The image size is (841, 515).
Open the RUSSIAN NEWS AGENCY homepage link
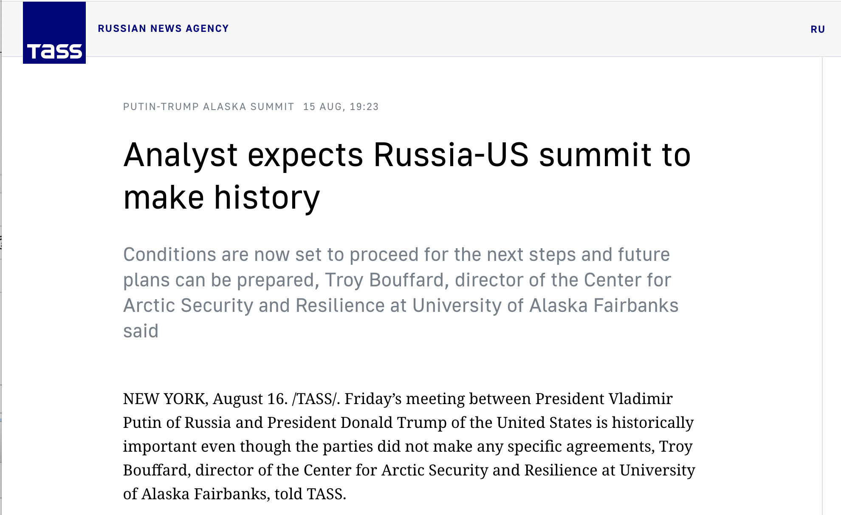coord(163,28)
